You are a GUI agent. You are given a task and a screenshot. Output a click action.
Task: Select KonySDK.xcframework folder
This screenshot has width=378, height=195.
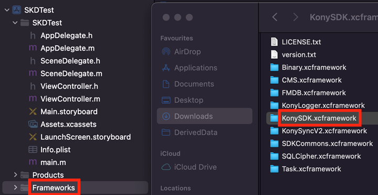point(319,118)
